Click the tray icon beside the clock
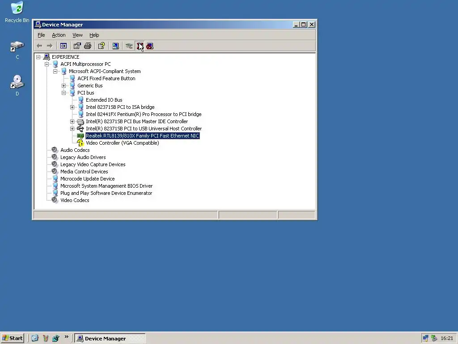The width and height of the screenshot is (458, 344). [434, 338]
